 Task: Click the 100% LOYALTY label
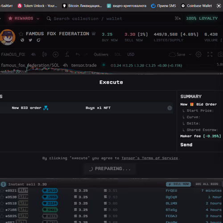point(202,18)
